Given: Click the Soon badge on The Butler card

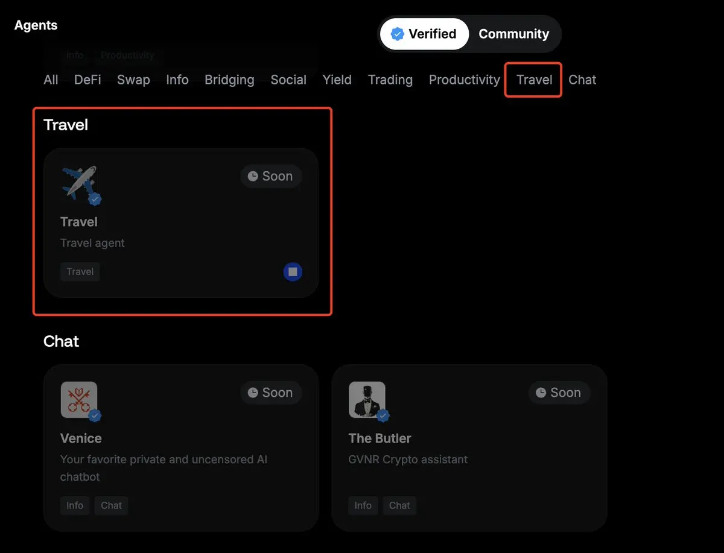Looking at the screenshot, I should coord(559,393).
